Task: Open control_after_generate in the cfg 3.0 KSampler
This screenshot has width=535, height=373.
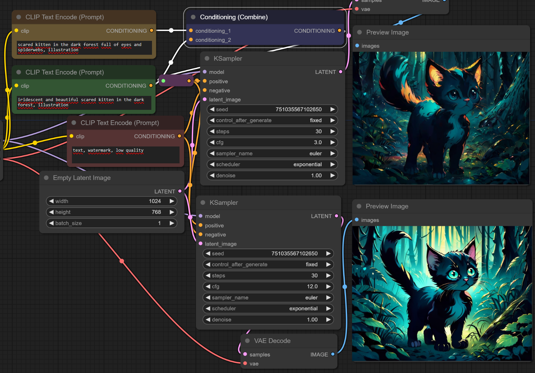Action: coord(272,121)
